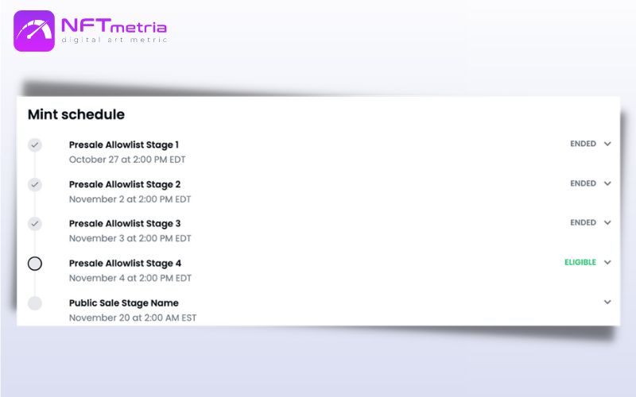The height and width of the screenshot is (397, 636).
Task: Click the Mint schedule heading
Action: click(x=76, y=114)
